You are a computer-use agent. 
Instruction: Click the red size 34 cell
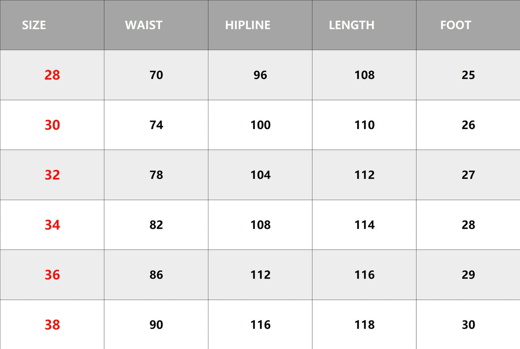(52, 225)
